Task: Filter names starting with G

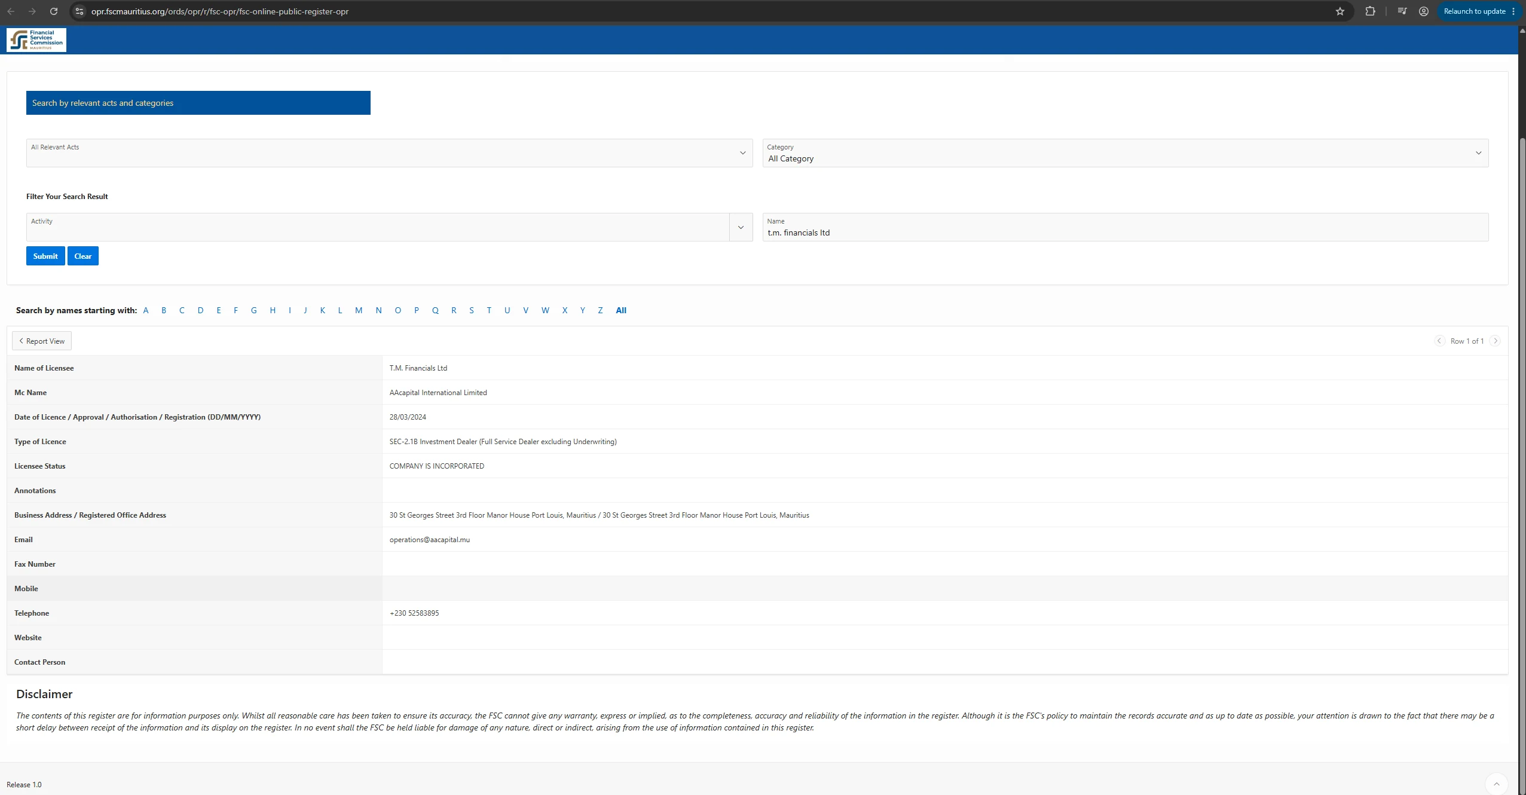Action: [254, 310]
